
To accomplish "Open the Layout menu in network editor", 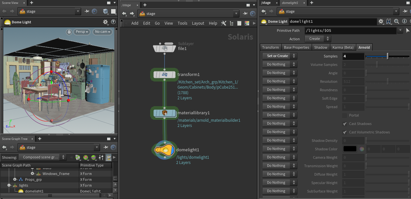I will pyautogui.click(x=198, y=23).
